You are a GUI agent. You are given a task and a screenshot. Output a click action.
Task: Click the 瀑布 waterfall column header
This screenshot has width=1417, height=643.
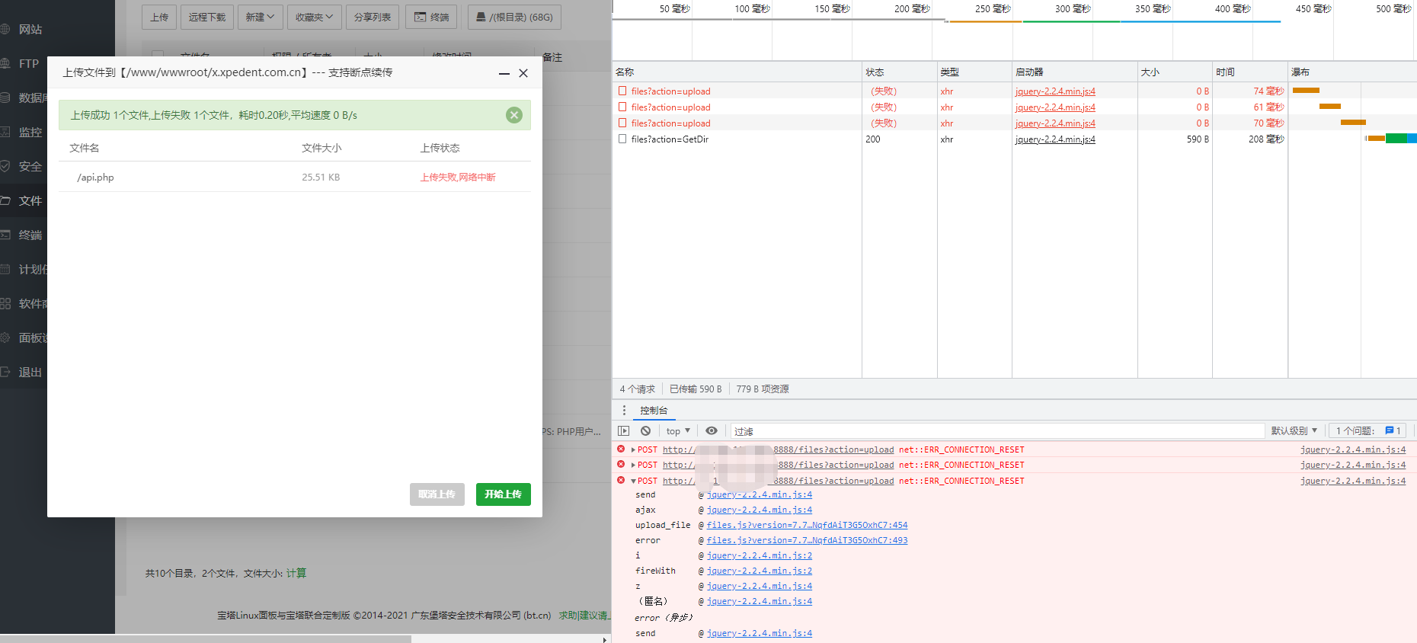1352,72
